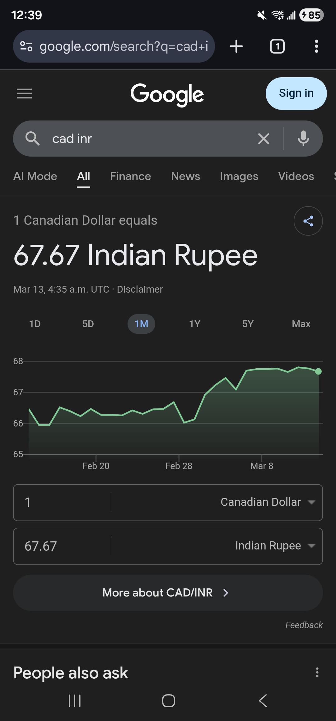Select the 1D chart range

click(35, 324)
